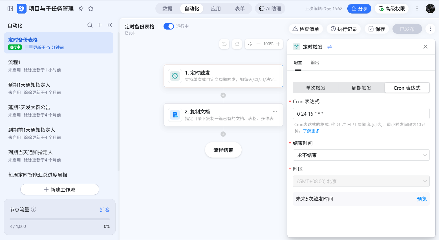Image resolution: width=439 pixels, height=240 pixels.
Task: Select the 周期触发 trigger option
Action: (x=361, y=88)
